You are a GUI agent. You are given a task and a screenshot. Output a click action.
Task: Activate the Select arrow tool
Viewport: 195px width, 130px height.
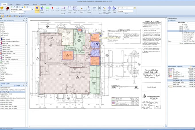tap(37, 9)
